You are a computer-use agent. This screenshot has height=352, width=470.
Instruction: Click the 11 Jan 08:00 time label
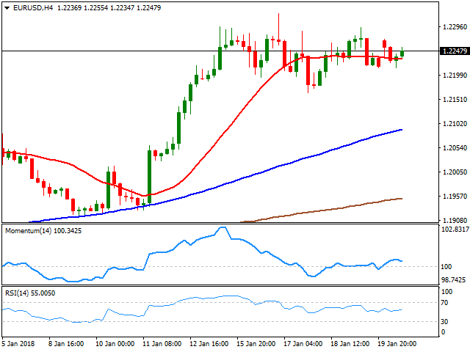click(x=162, y=344)
